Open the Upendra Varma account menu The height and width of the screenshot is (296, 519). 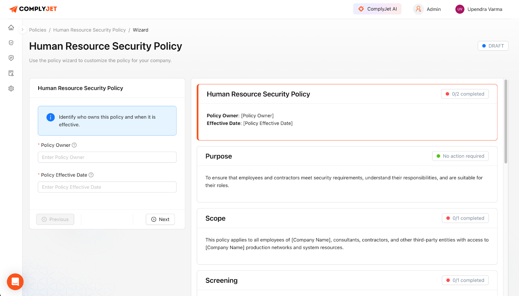pyautogui.click(x=485, y=9)
